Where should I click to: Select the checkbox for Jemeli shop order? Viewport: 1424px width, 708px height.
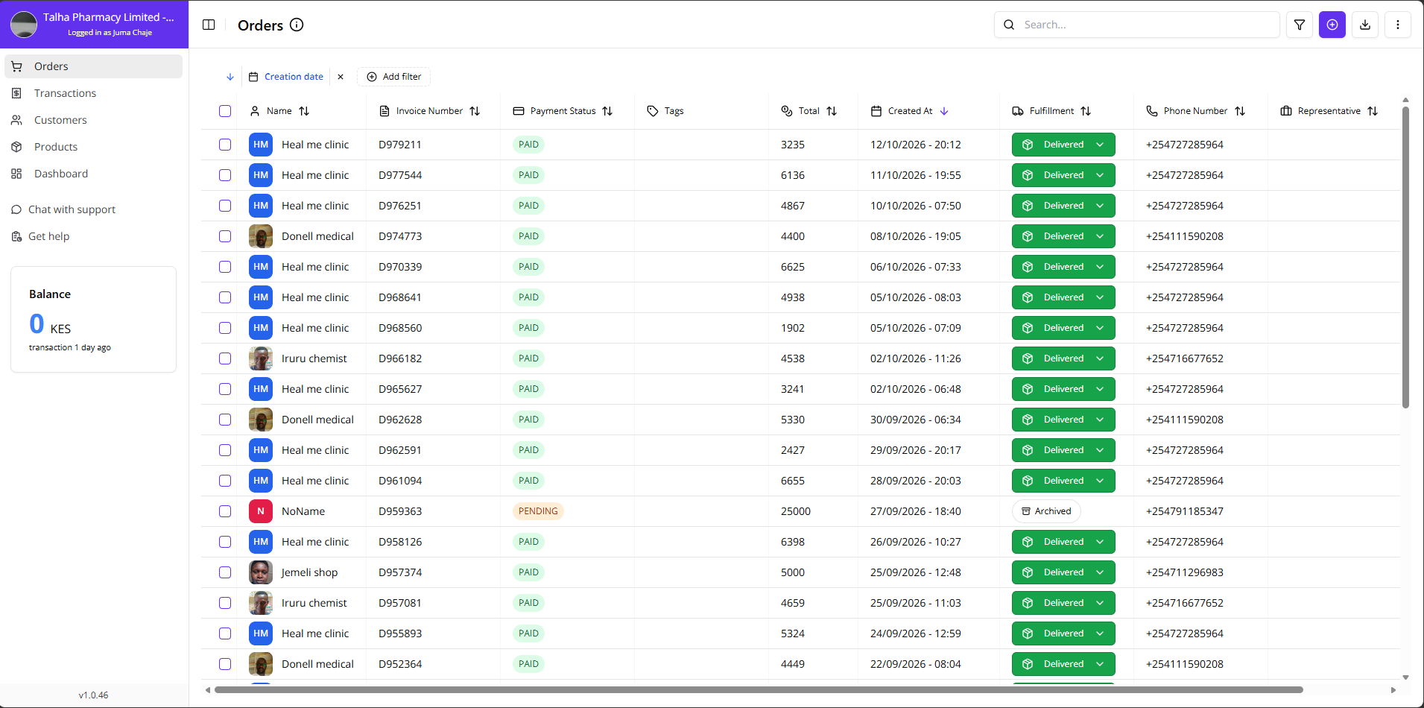[x=225, y=572]
